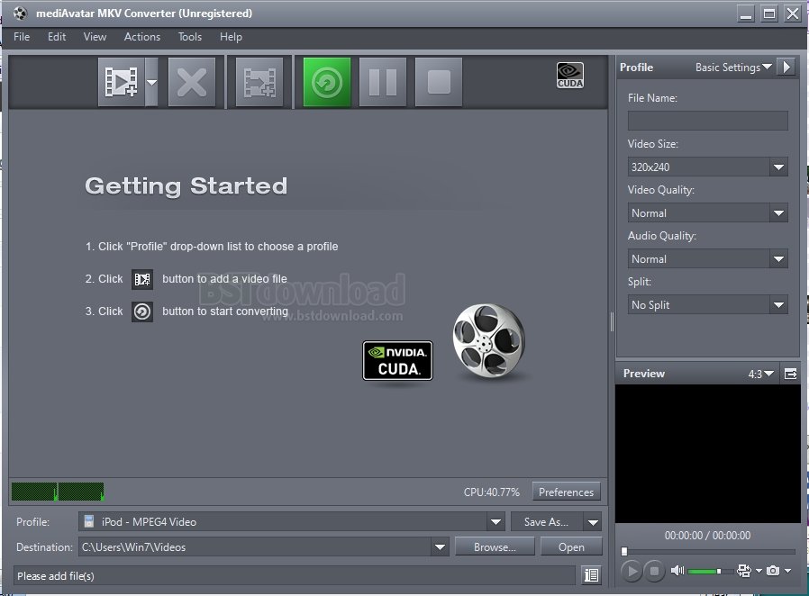Click the detach preview window icon

point(790,374)
